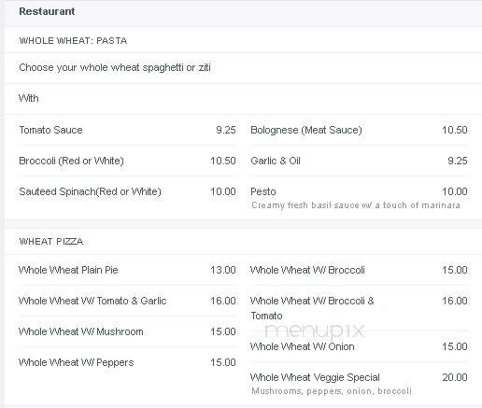The width and height of the screenshot is (482, 408).
Task: Click the Wheat Pizza section heading
Action: [51, 242]
